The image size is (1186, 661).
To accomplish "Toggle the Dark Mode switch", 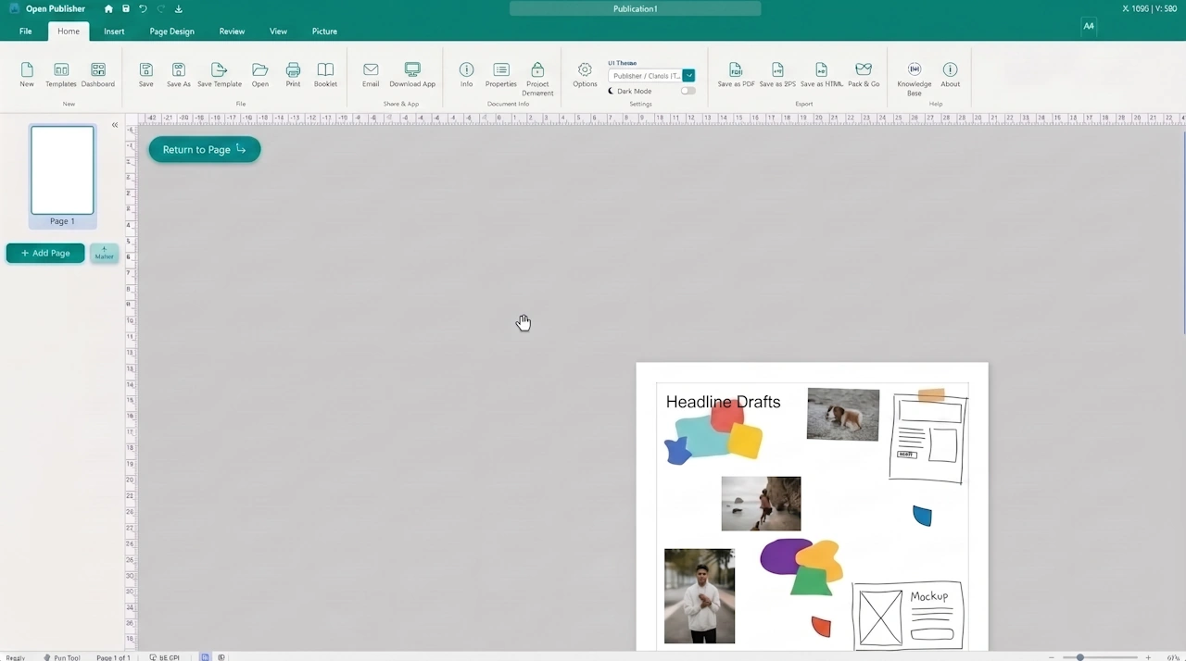I will (688, 91).
